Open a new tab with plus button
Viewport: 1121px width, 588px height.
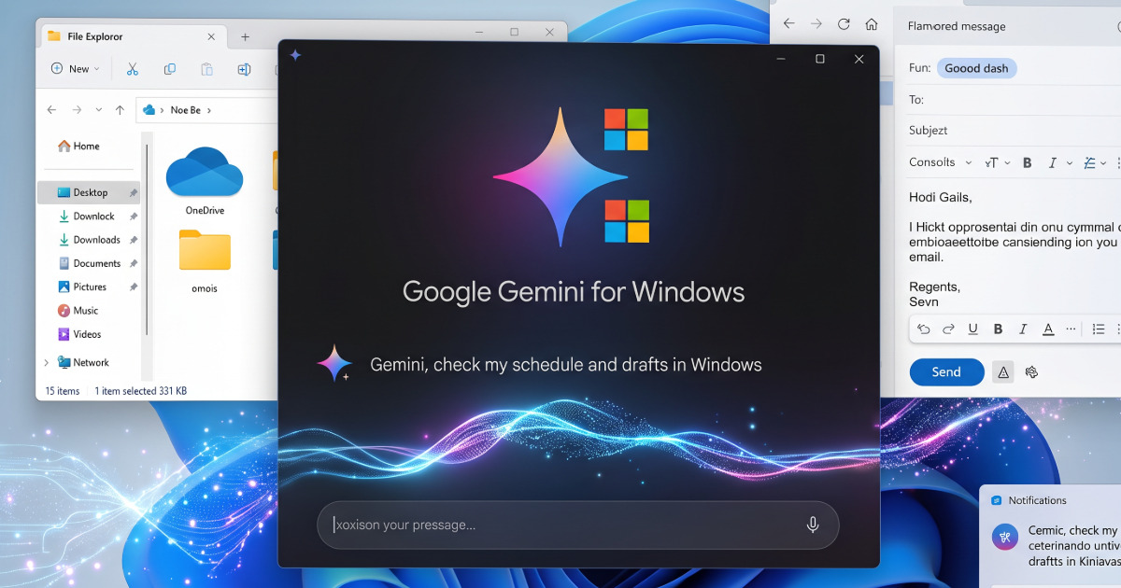point(246,37)
